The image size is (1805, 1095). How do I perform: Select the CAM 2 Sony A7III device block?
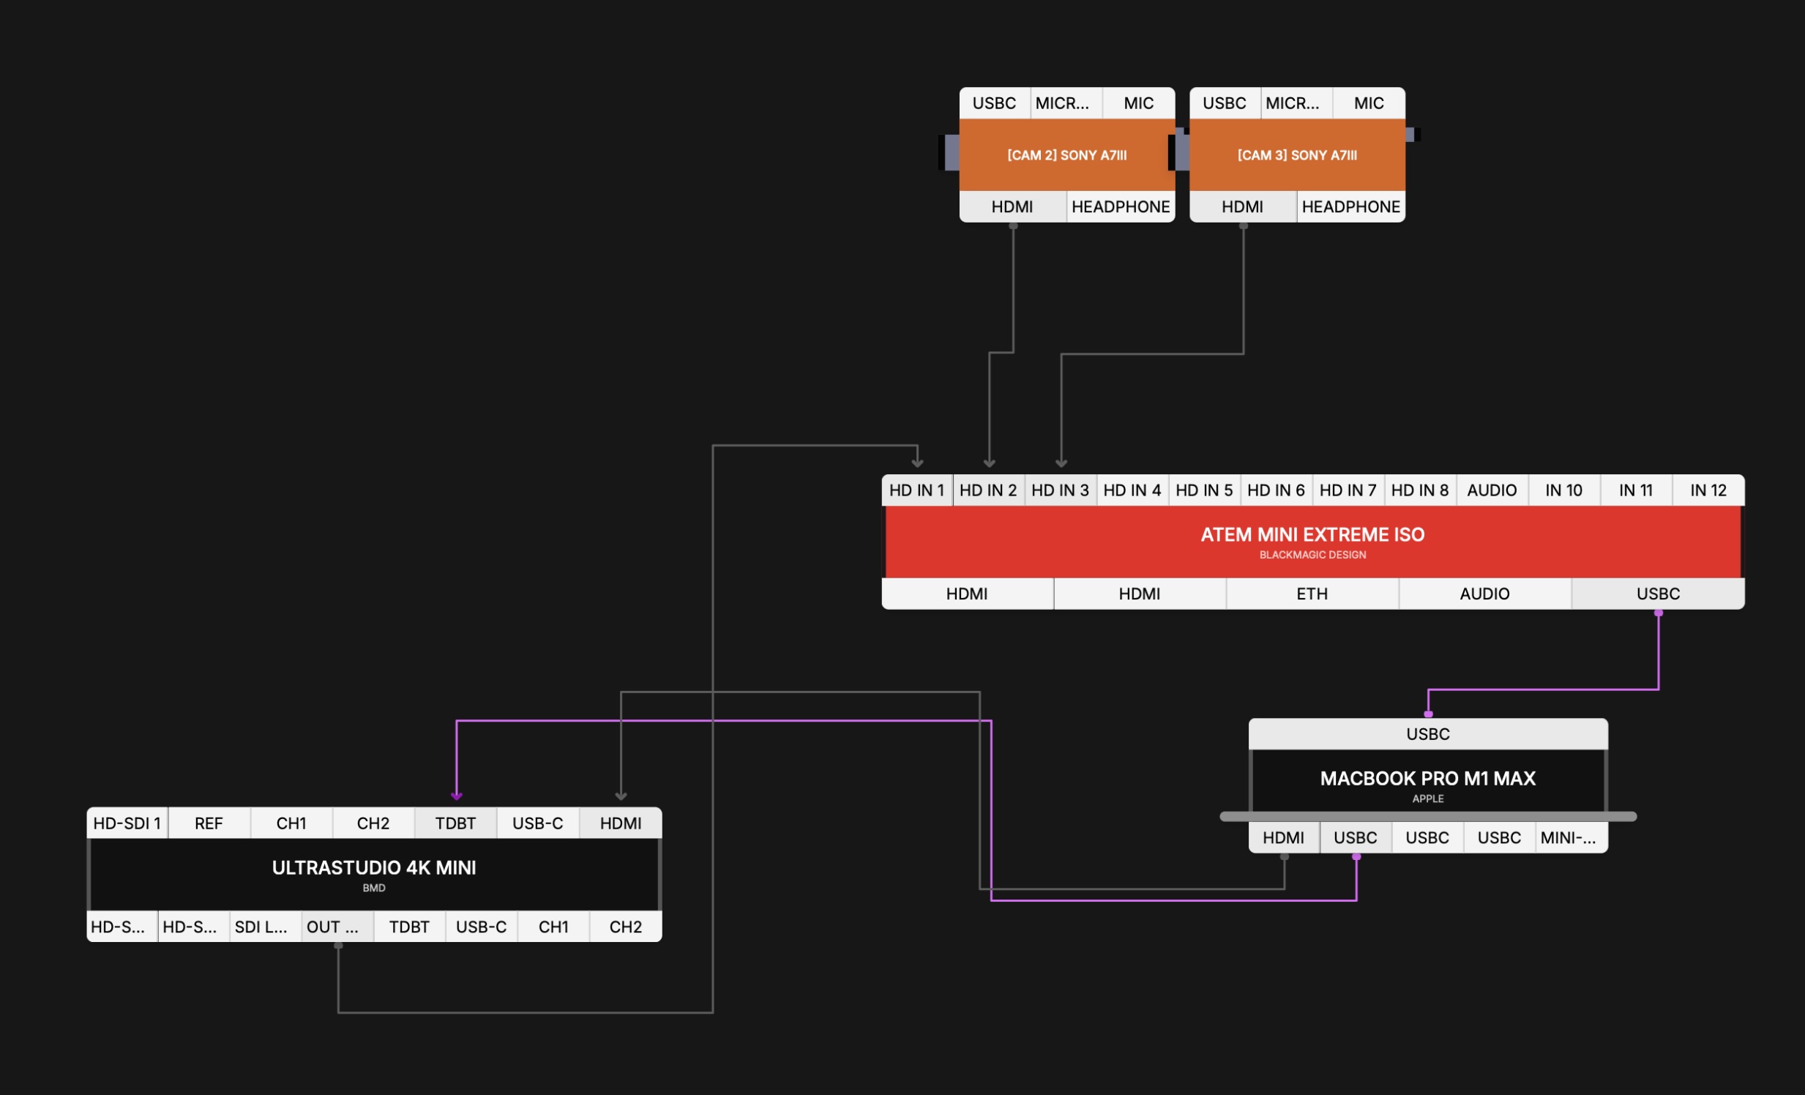coord(1066,154)
